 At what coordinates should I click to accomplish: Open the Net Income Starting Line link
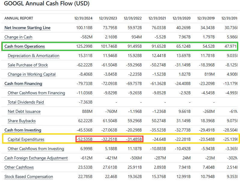tap(27, 28)
